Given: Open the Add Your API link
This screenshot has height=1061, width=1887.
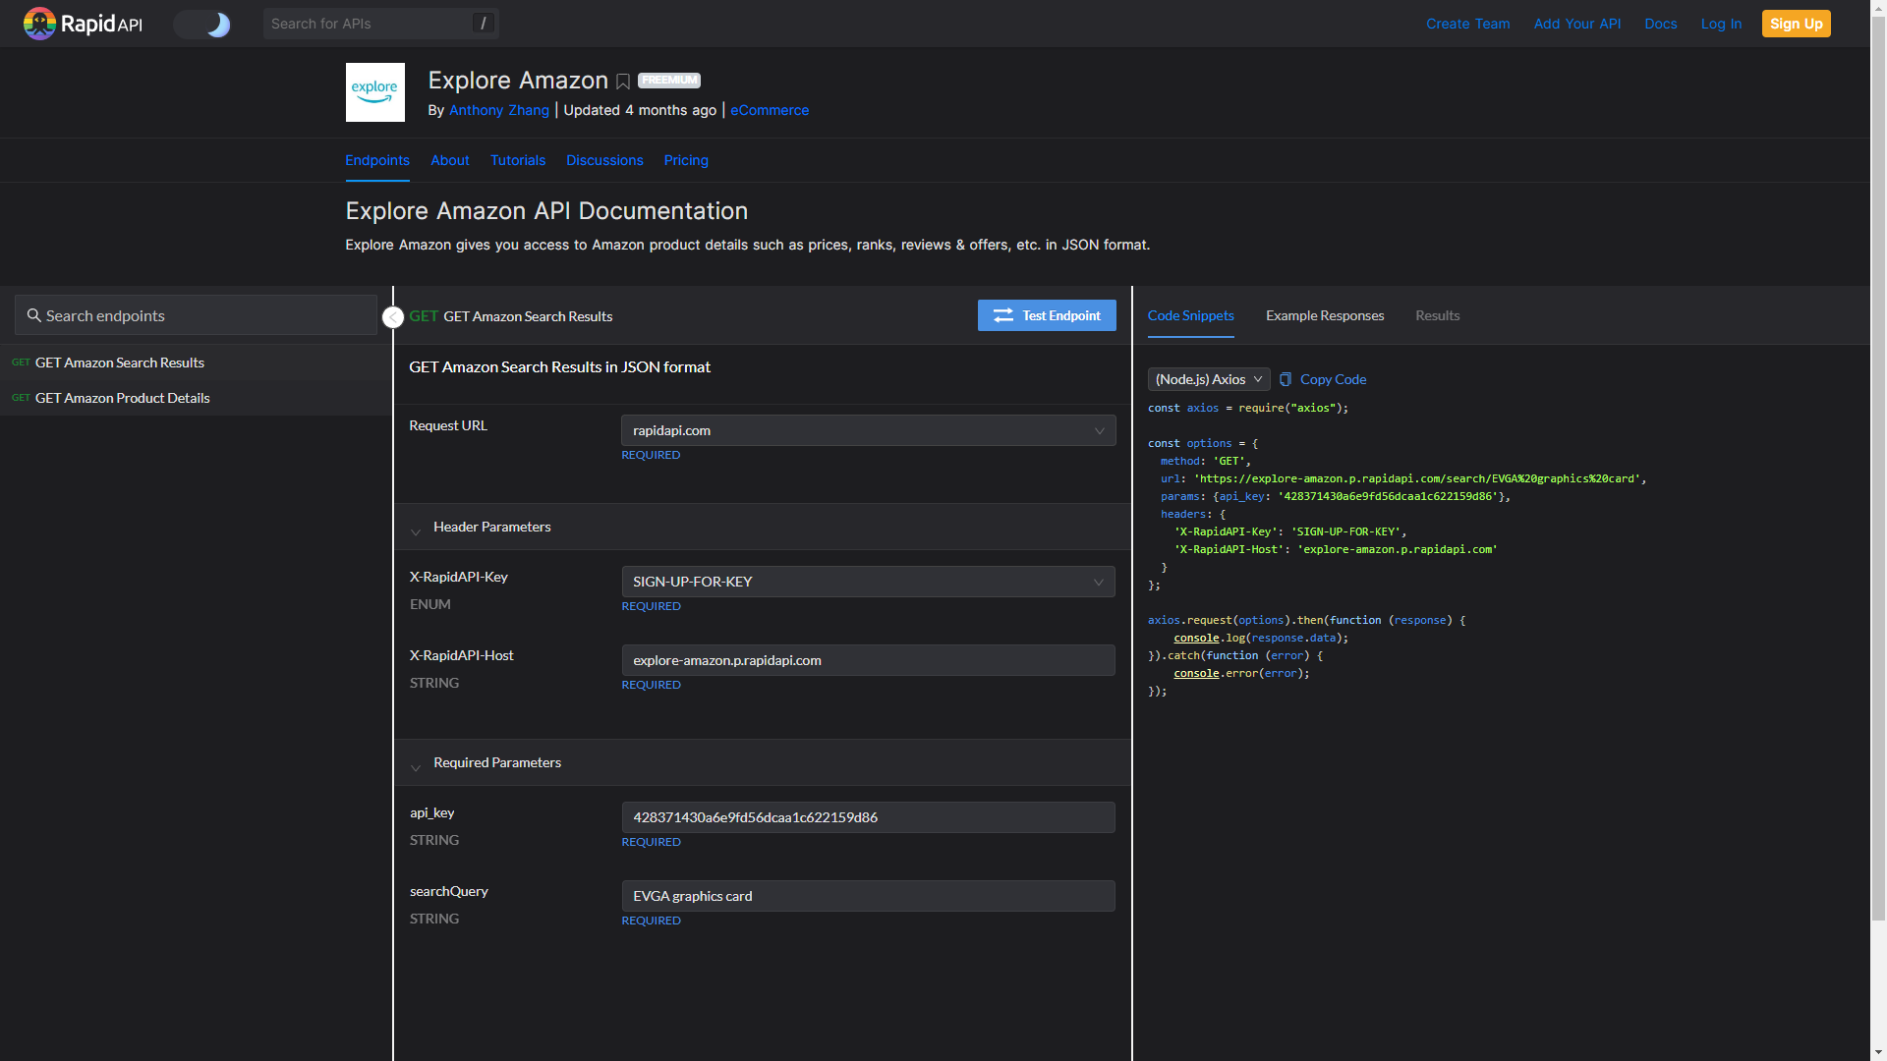Looking at the screenshot, I should coord(1576,24).
